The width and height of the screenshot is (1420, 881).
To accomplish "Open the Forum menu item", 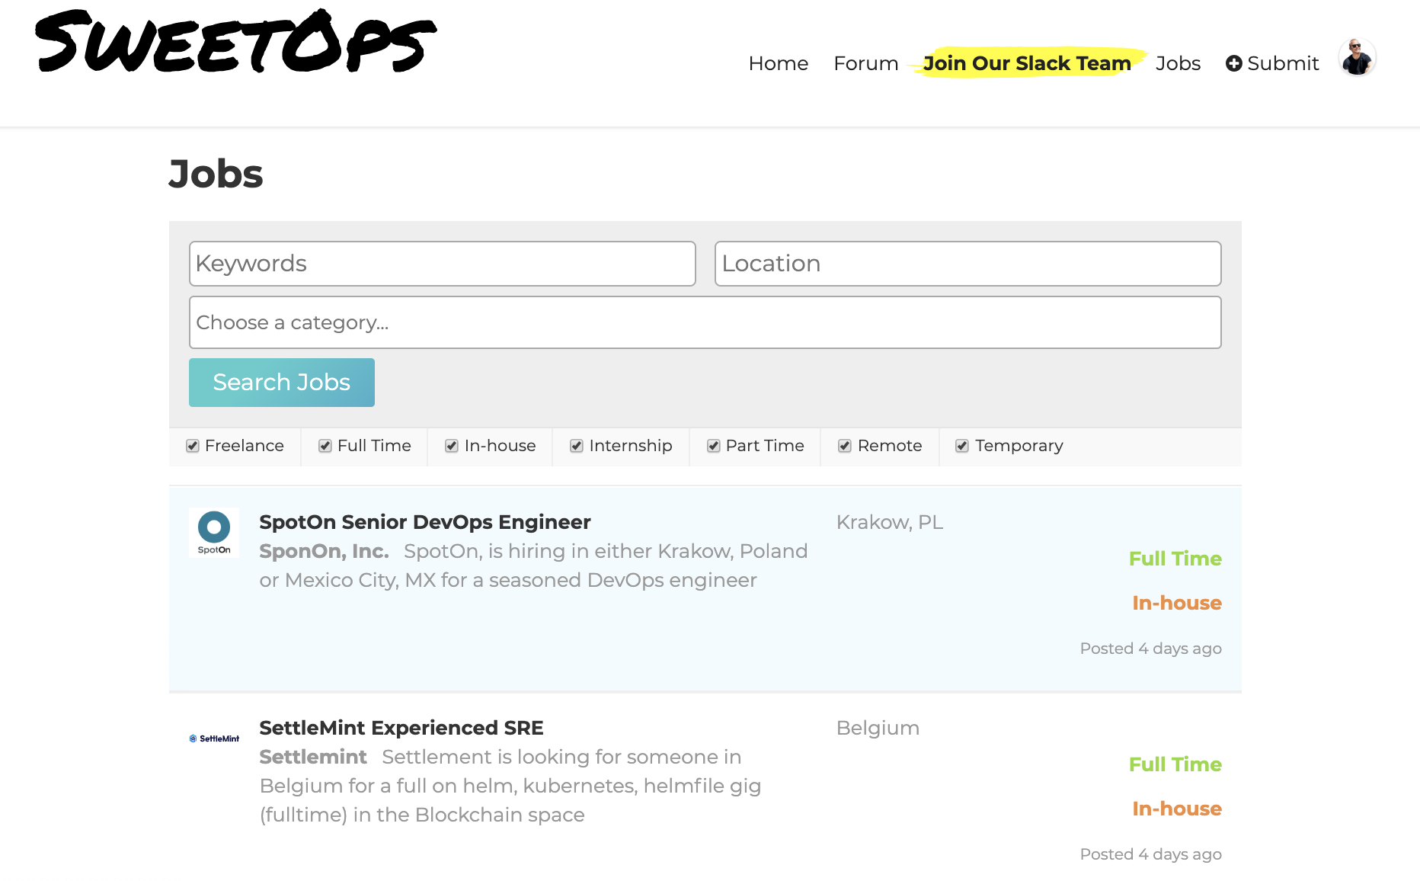I will pos(865,63).
